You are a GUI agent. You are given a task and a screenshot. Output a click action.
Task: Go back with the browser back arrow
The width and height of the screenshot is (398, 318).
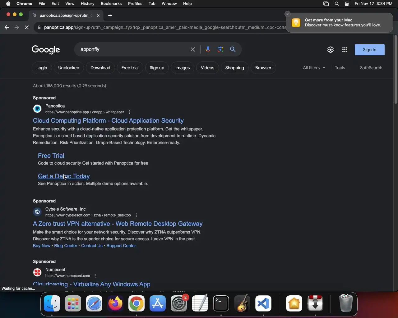click(x=7, y=27)
